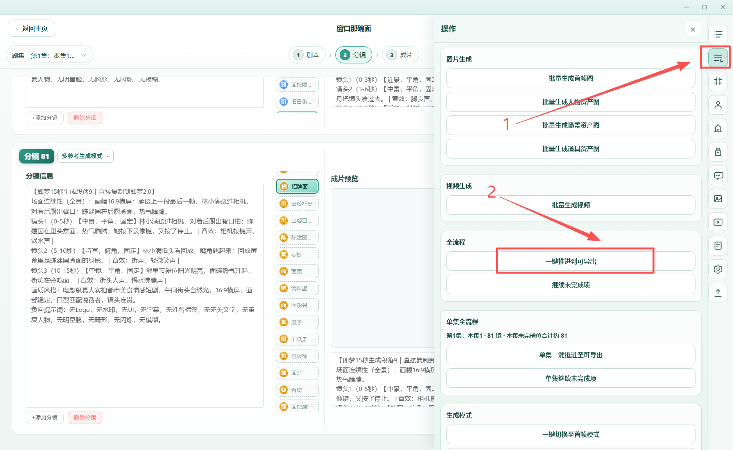Open the video play icon in the sidebar

pos(718,222)
